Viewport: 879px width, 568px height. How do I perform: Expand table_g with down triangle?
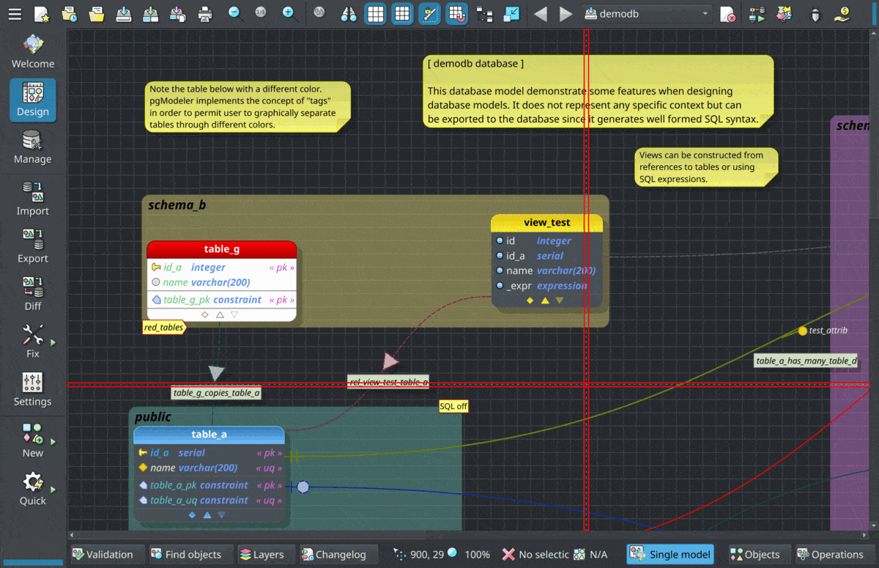point(234,314)
